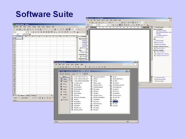Click Open button in Access database window
Viewport: 186px width, 139px height.
[x=62, y=74]
